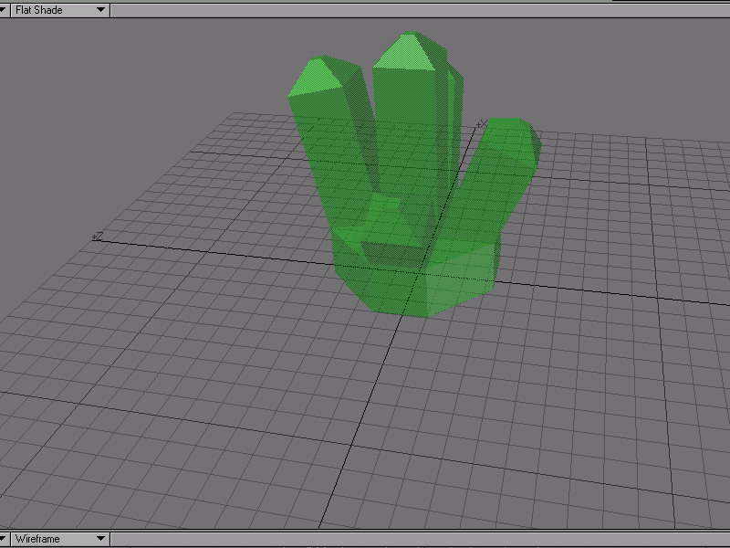730x548 pixels.
Task: Open the view-type dropdown left of Flat Shade
Action: click(x=5, y=10)
